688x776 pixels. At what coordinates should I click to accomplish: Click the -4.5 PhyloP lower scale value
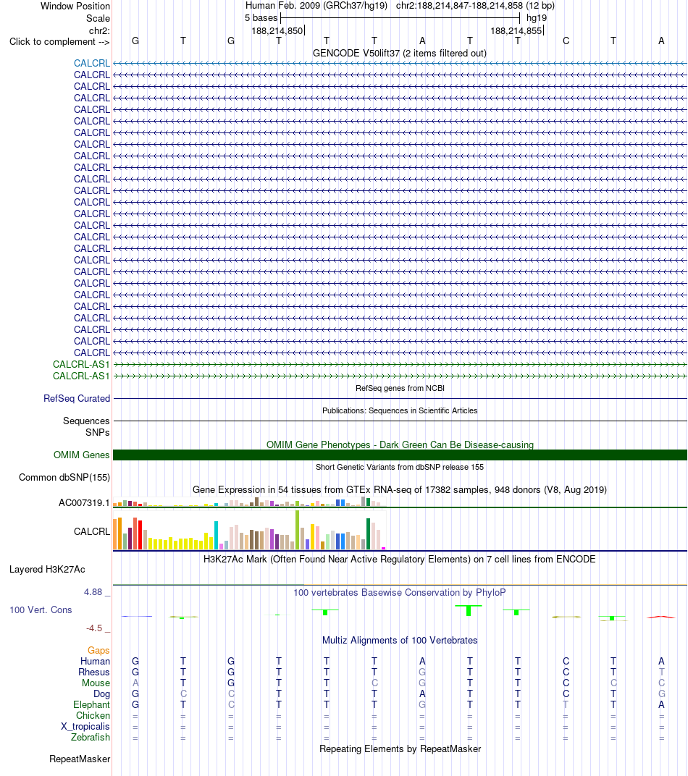[94, 628]
